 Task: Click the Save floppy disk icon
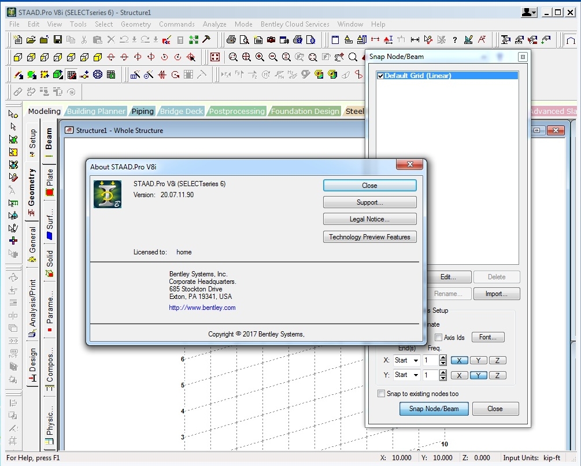58,39
